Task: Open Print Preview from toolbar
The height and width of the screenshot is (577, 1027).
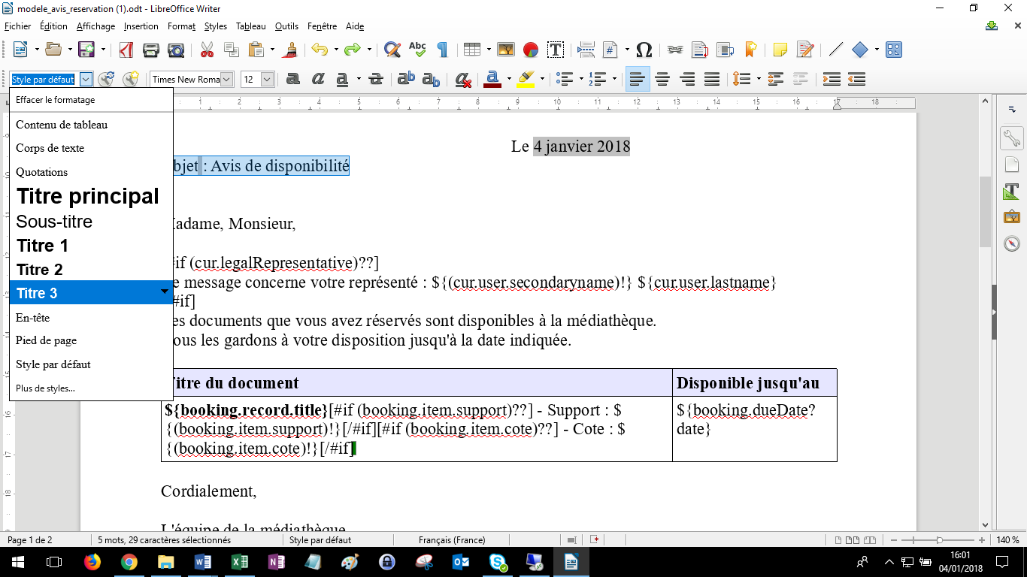Action: coord(176,50)
